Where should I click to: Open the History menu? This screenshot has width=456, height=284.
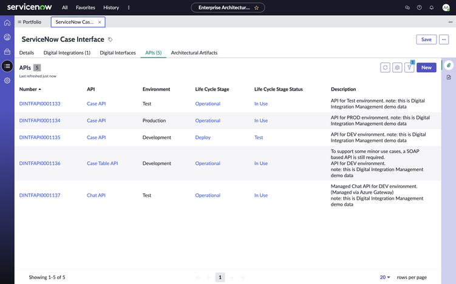111,7
